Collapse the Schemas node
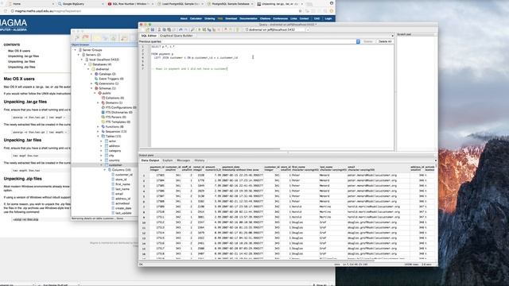 tap(91, 88)
